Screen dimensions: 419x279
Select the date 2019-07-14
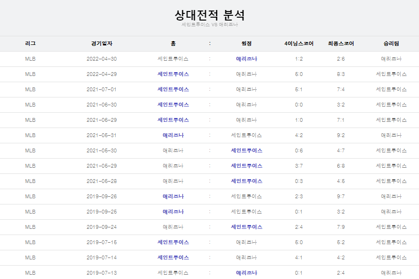(x=101, y=258)
